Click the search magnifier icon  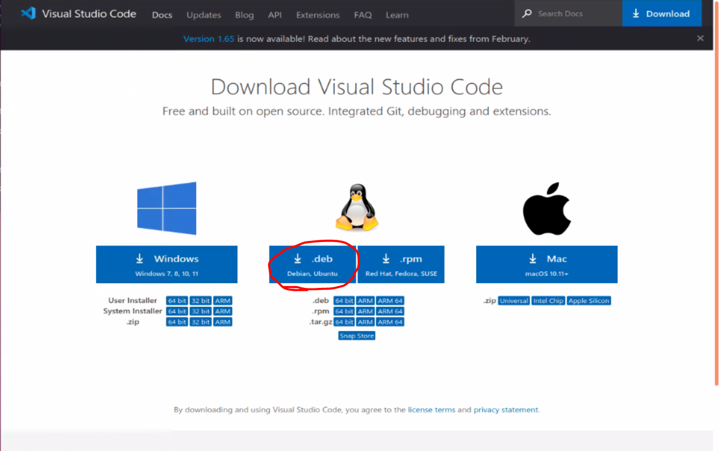pyautogui.click(x=527, y=14)
